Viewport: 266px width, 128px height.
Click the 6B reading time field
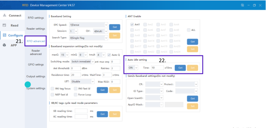click(x=81, y=111)
